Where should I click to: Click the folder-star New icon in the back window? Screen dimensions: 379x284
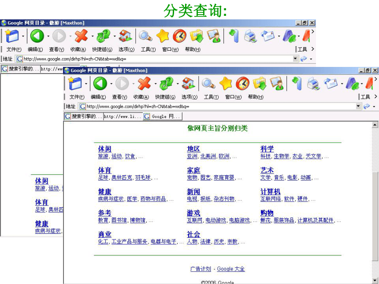click(12, 36)
